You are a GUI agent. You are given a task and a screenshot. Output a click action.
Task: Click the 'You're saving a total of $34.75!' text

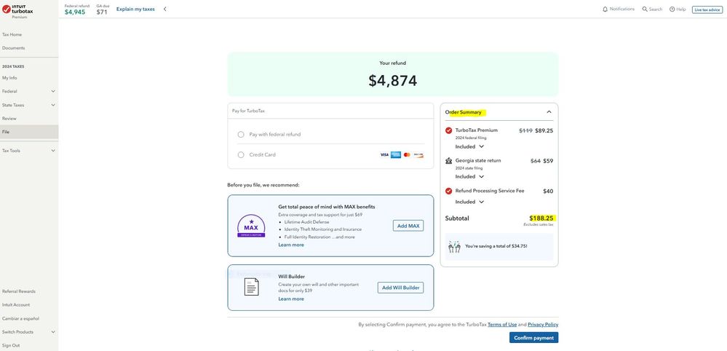(496, 246)
